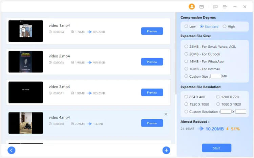Remove video 4.mp4 with X icon

click(166, 114)
